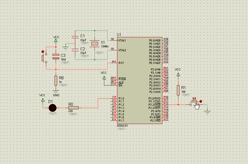Click the AT89C51 part name text

pyautogui.click(x=122, y=126)
